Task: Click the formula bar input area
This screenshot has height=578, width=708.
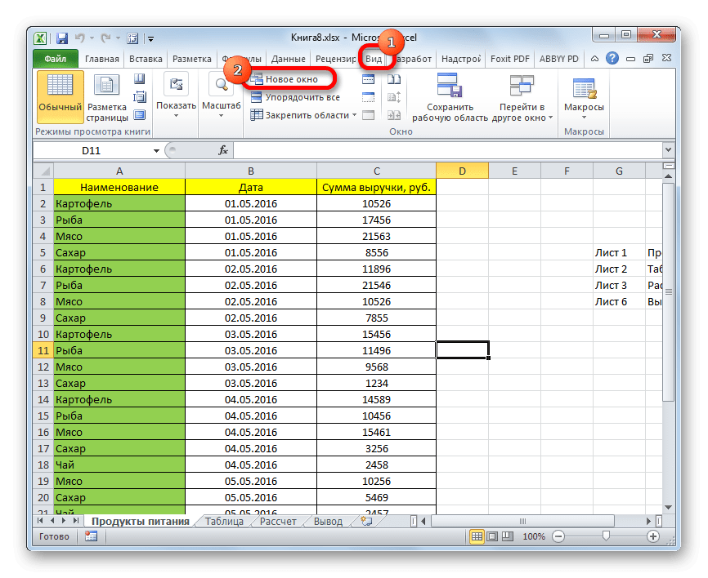Action: coord(448,150)
